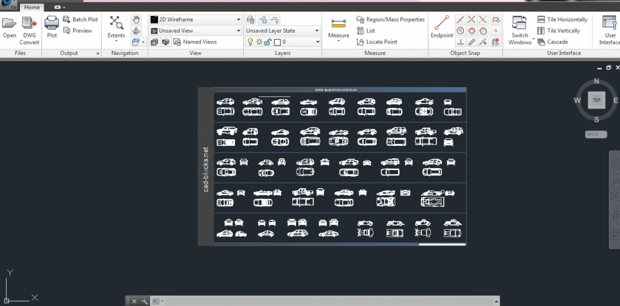
Task: Toggle Nearest object snap icon
Action: [483, 42]
